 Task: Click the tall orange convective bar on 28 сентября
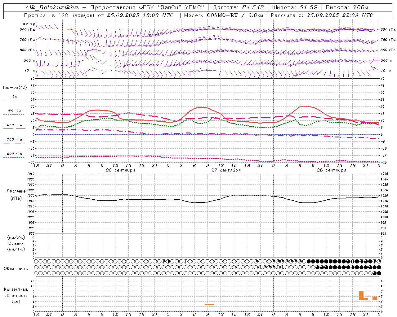(x=361, y=295)
